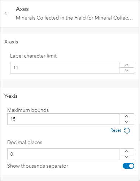
Task: Focus the Maximum bounds input field
Action: [x=63, y=119]
